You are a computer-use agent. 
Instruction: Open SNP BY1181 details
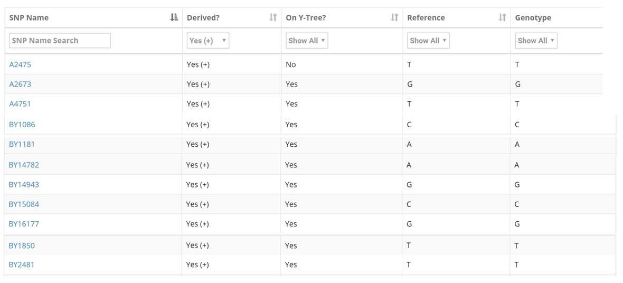tap(22, 144)
